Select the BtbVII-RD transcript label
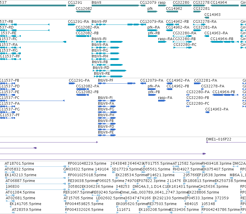 coord(101,68)
